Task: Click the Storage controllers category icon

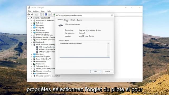Action: point(34,71)
